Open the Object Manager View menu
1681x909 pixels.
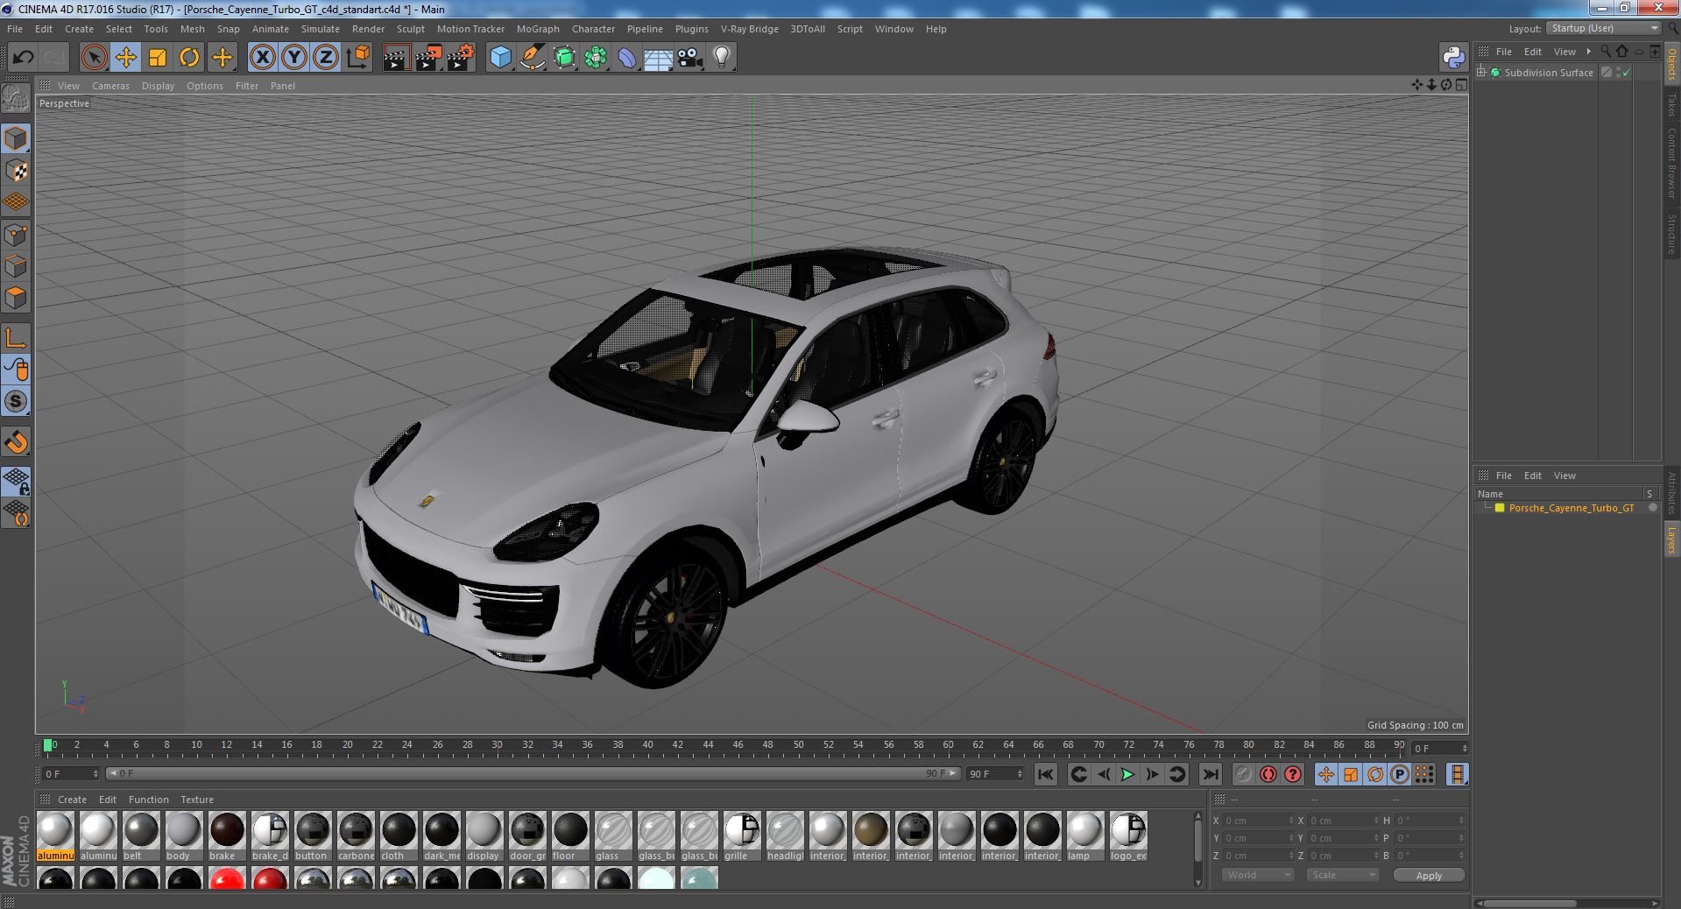(x=1564, y=52)
